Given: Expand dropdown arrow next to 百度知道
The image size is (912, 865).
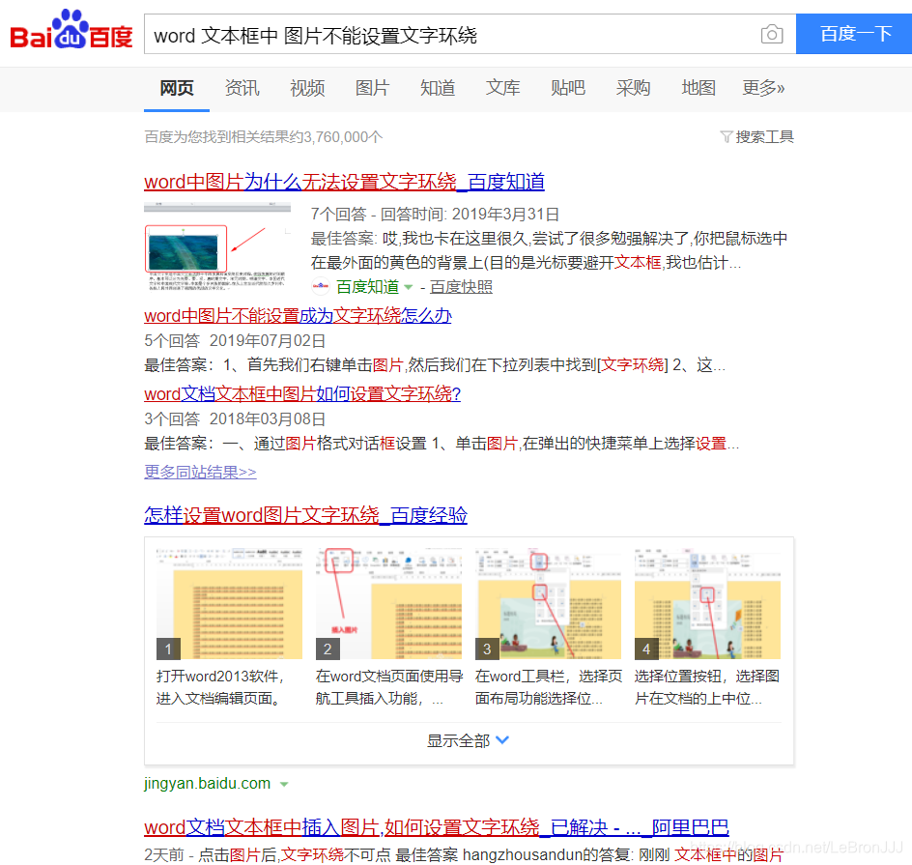Looking at the screenshot, I should click(x=409, y=287).
